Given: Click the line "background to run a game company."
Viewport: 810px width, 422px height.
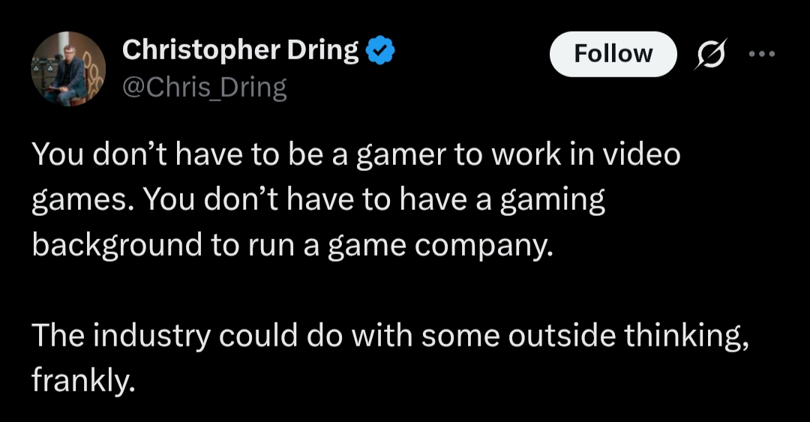Looking at the screenshot, I should tap(292, 246).
